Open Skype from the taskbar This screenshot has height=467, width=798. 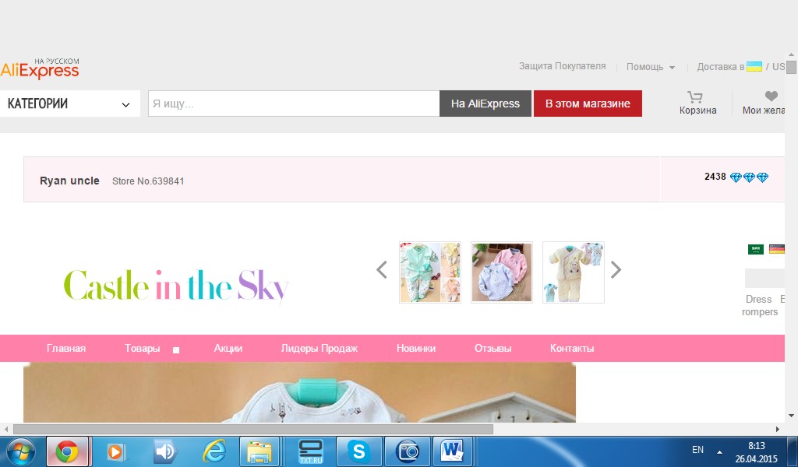click(358, 451)
